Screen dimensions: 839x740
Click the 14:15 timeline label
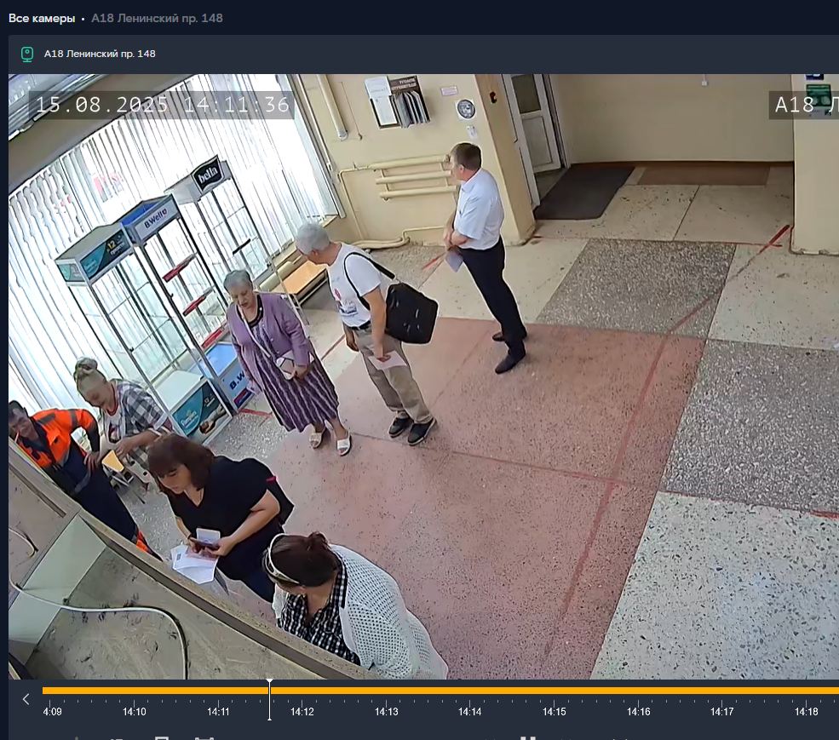tap(555, 712)
